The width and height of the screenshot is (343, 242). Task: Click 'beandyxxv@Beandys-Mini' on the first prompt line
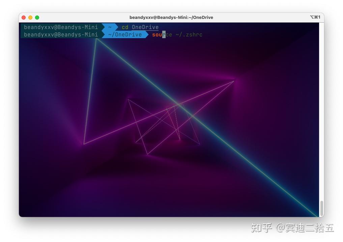[61, 27]
